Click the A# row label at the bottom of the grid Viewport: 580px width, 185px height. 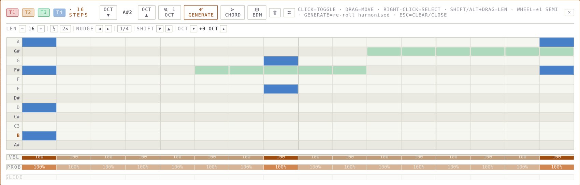coord(14,145)
